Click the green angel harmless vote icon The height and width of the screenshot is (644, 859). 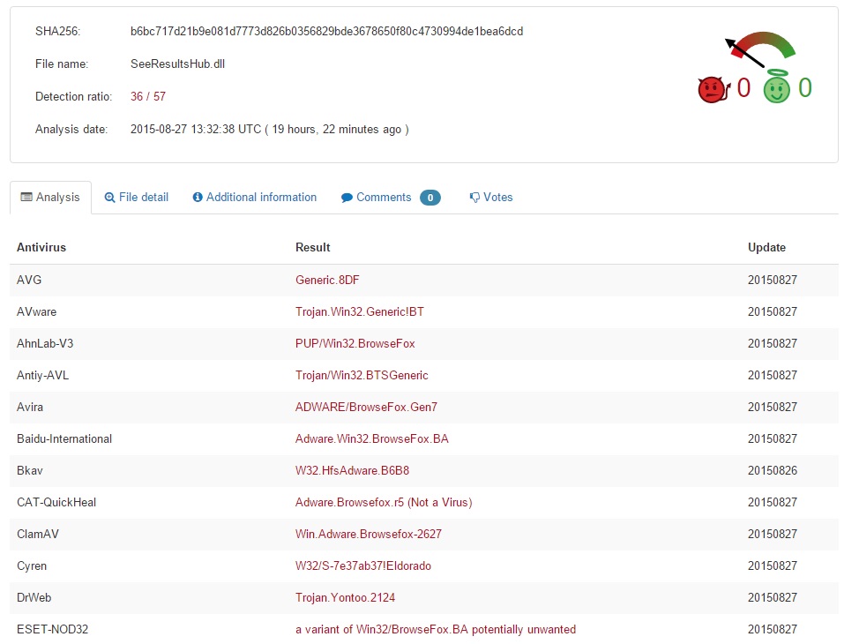coord(777,86)
